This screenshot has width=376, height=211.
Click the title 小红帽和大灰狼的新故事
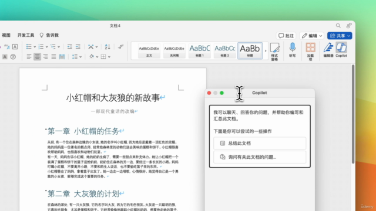point(113,98)
